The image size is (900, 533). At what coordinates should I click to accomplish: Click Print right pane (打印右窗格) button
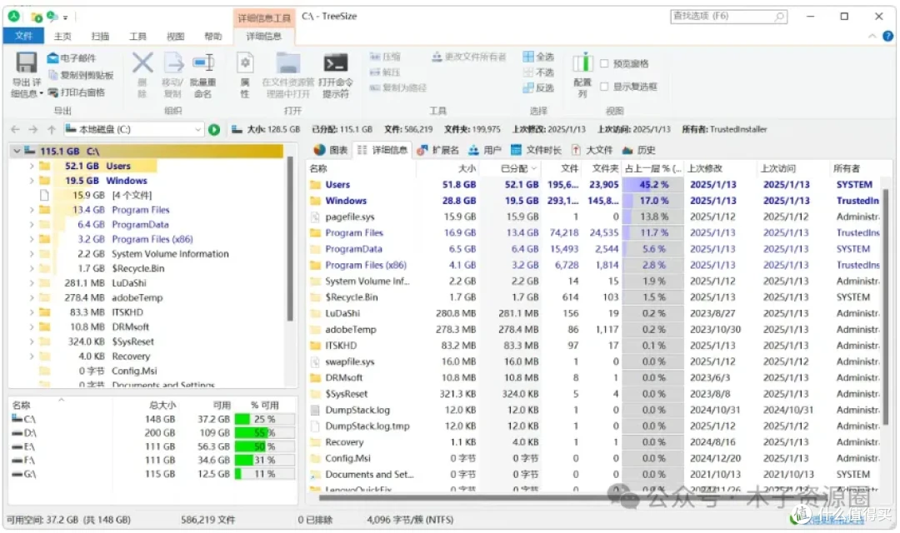(77, 92)
